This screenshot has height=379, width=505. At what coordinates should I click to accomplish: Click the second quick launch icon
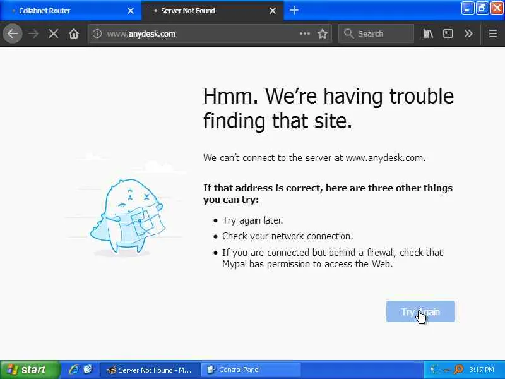tap(88, 370)
